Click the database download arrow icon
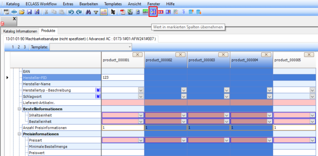The width and height of the screenshot is (318, 156). pos(199,12)
